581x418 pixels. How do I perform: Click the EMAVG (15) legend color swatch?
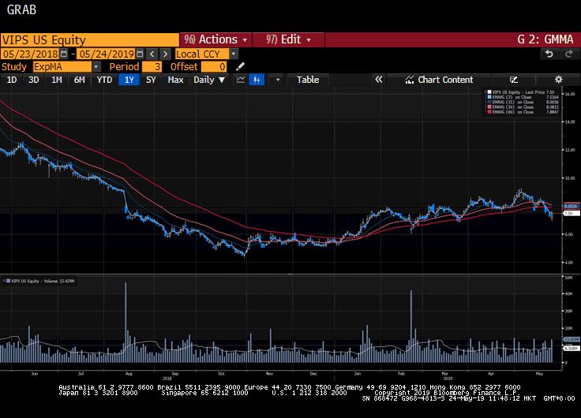(x=489, y=102)
